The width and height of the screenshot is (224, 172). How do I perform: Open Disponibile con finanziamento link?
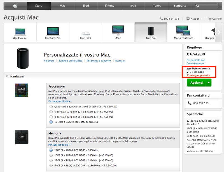(x=196, y=62)
